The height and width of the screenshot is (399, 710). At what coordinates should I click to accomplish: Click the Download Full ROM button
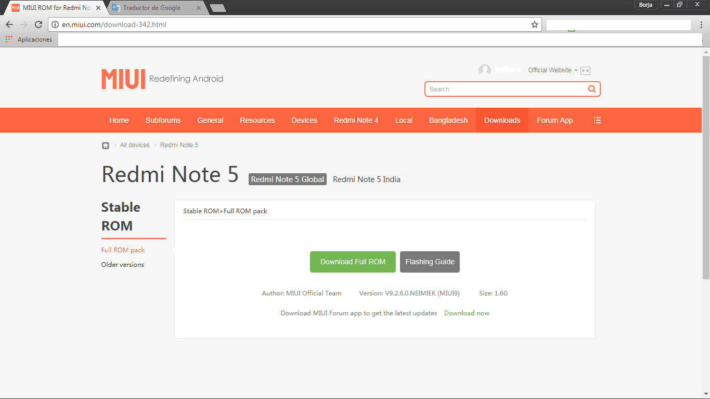[353, 262]
